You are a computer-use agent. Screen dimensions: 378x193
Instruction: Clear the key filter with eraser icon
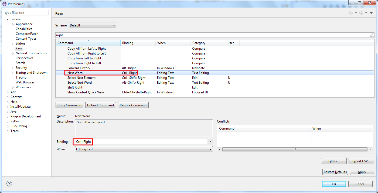point(372,35)
